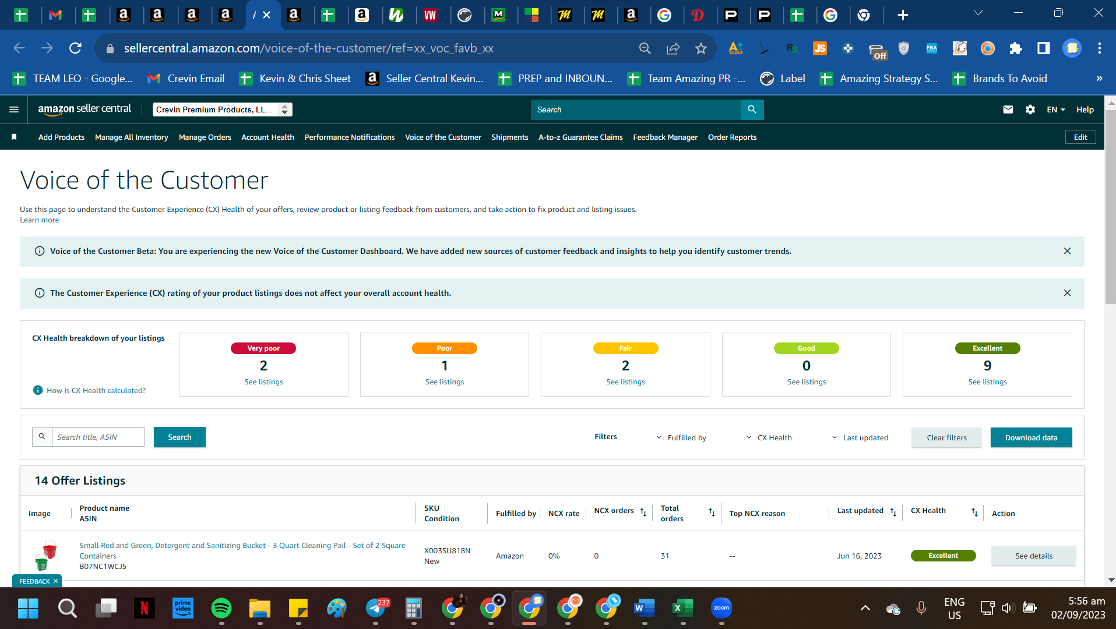Go to Manage All Inventory
This screenshot has height=629, width=1116.
(x=132, y=137)
